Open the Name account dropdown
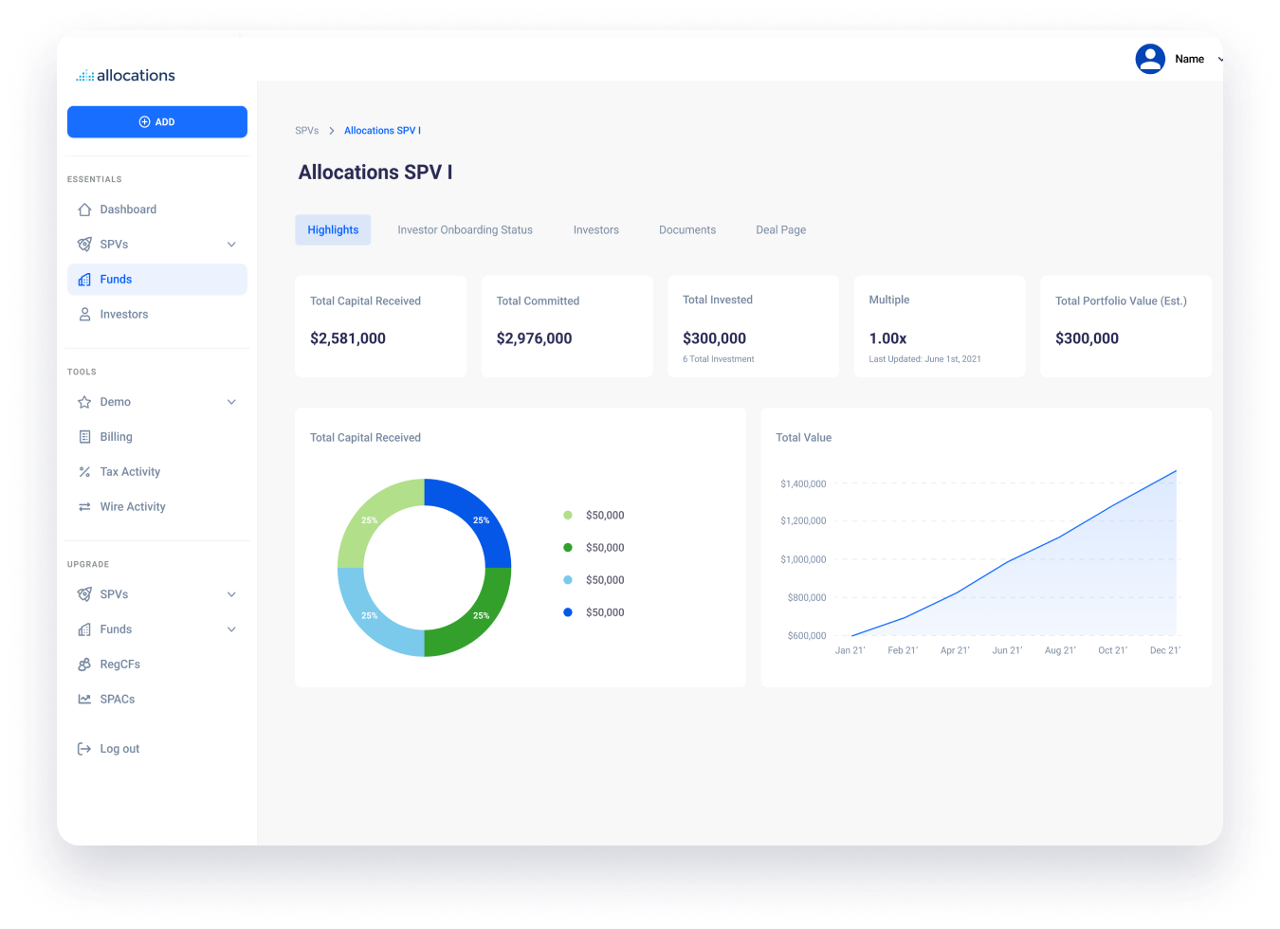 tap(1219, 58)
